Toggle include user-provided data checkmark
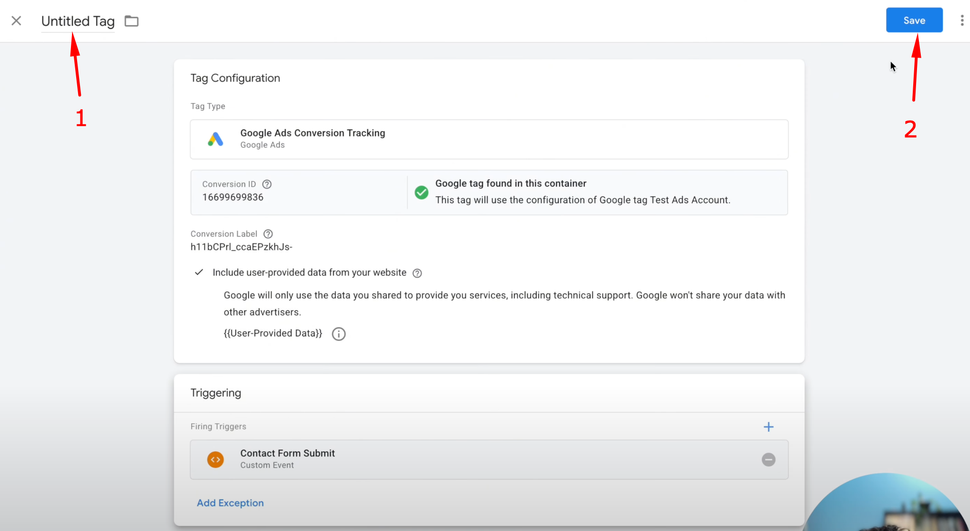 pyautogui.click(x=199, y=273)
